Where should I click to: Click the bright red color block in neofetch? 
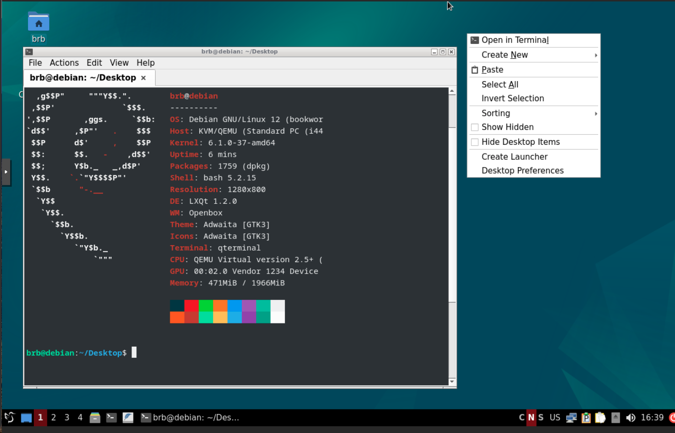point(191,306)
